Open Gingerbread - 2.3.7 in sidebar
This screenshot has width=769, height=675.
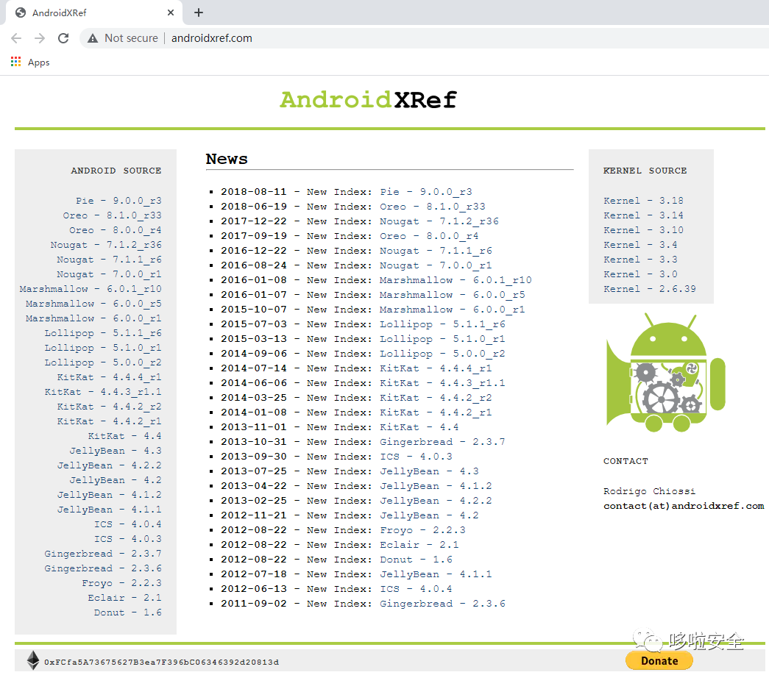tap(103, 554)
